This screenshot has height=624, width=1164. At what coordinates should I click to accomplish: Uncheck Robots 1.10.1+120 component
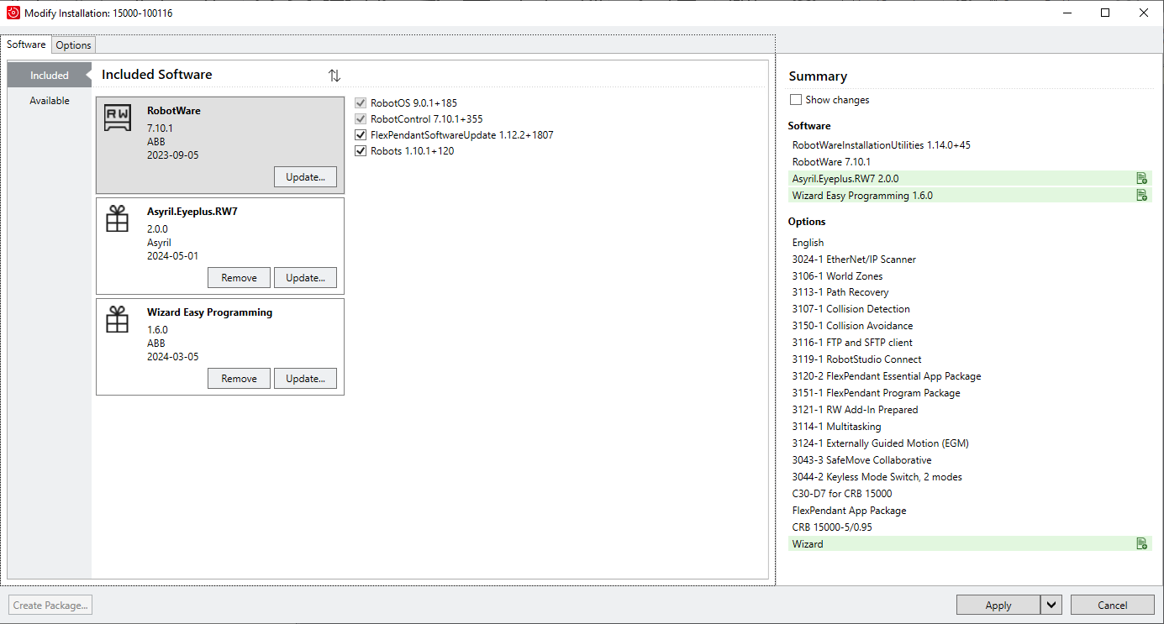click(x=361, y=151)
